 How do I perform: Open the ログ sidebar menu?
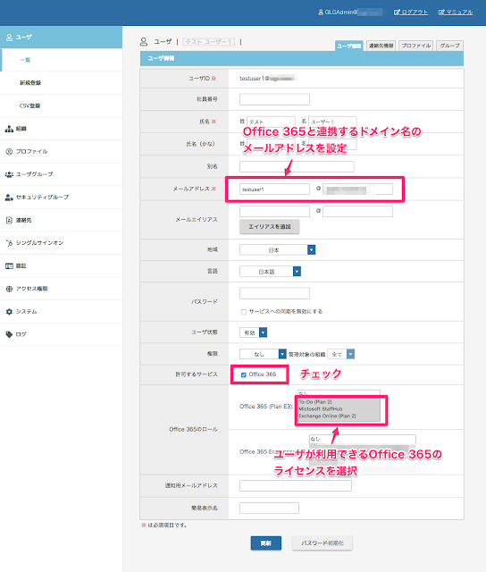pos(62,334)
